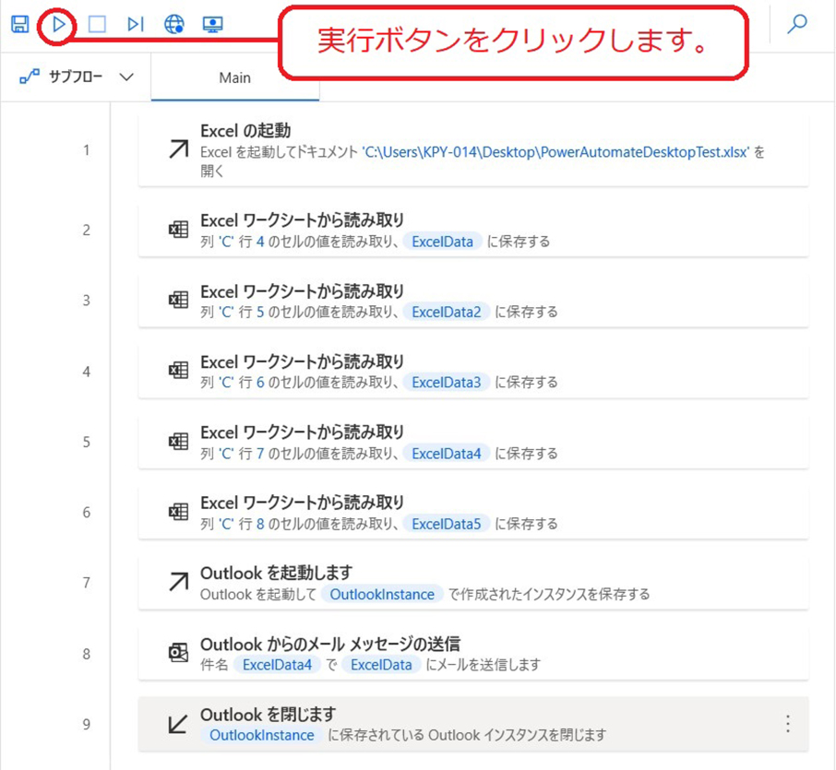Select the Excel ワークシートから読み取り title in row 6

pos(303,503)
